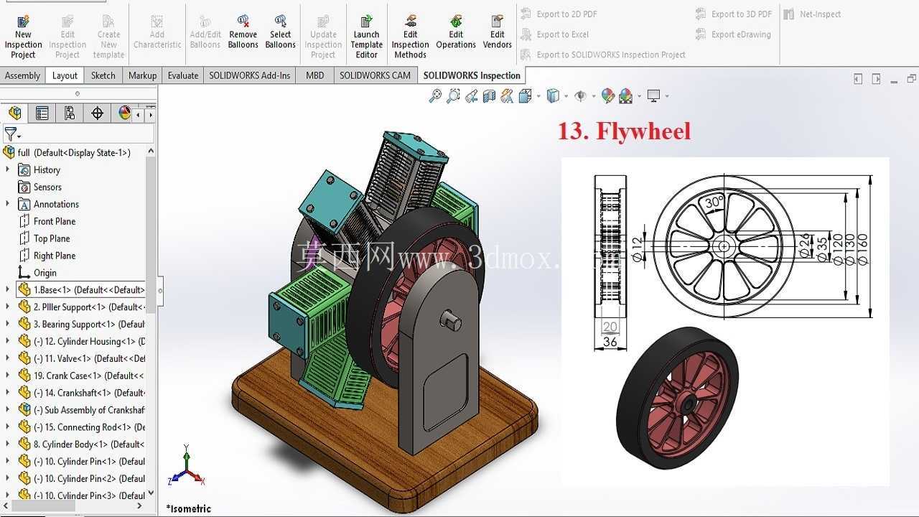Select Front Plane in feature tree
Viewport: 919px width, 517px height.
(x=55, y=222)
